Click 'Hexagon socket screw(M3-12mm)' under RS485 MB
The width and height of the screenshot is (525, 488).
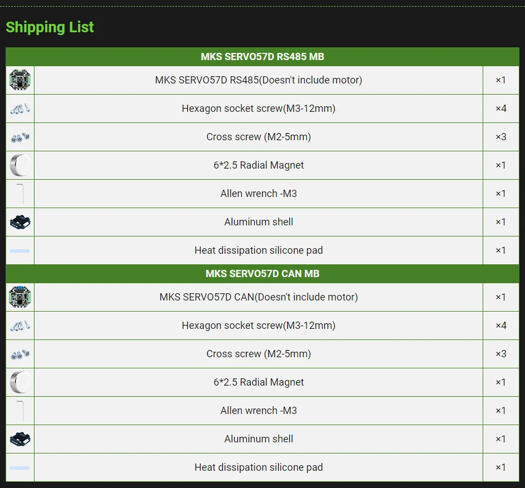[259, 109]
